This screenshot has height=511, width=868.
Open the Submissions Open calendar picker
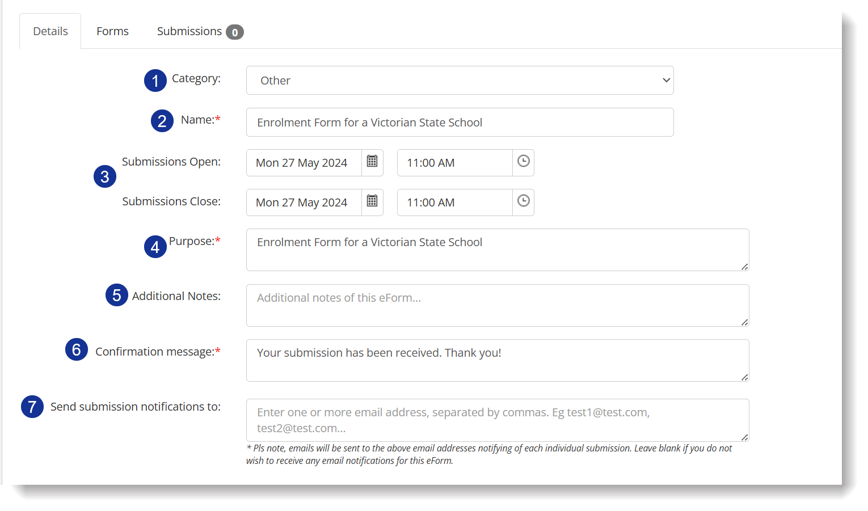[372, 162]
